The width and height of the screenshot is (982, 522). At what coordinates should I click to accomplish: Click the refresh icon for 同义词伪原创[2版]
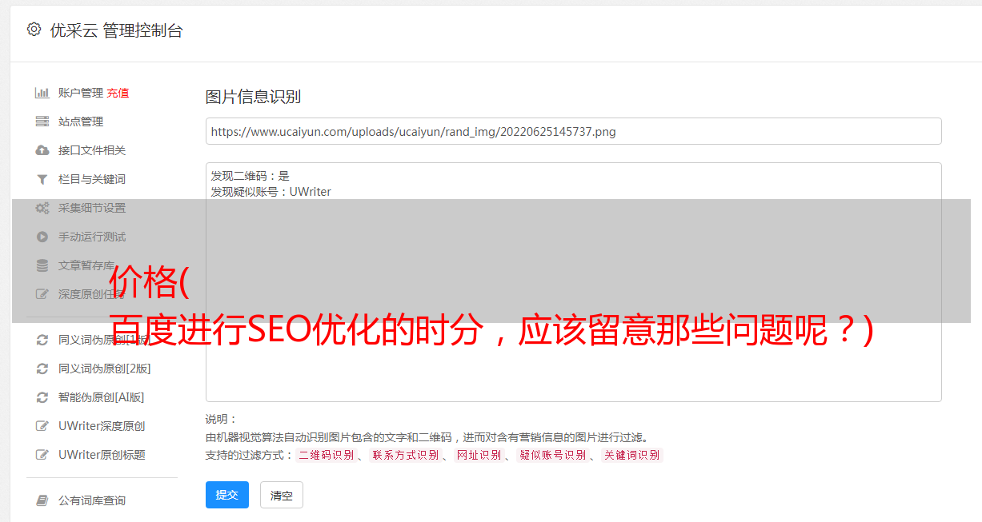(42, 369)
